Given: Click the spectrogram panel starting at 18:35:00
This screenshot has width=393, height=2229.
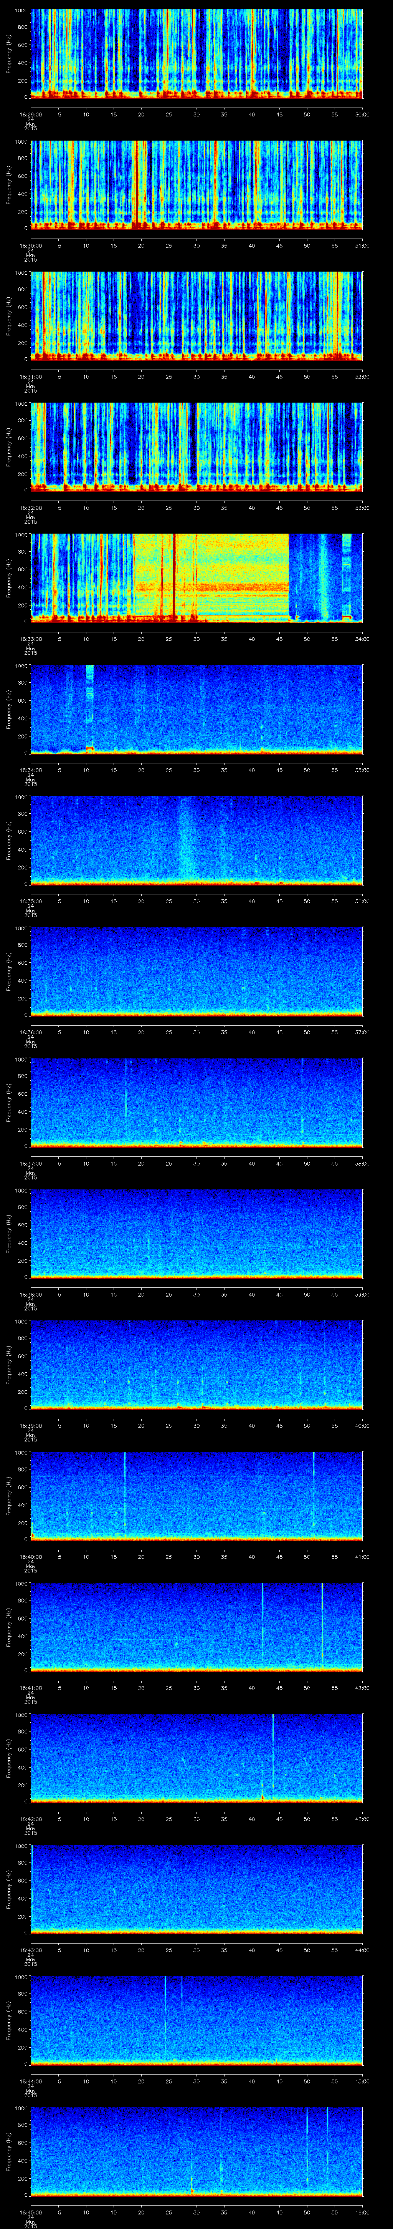Looking at the screenshot, I should tap(196, 840).
